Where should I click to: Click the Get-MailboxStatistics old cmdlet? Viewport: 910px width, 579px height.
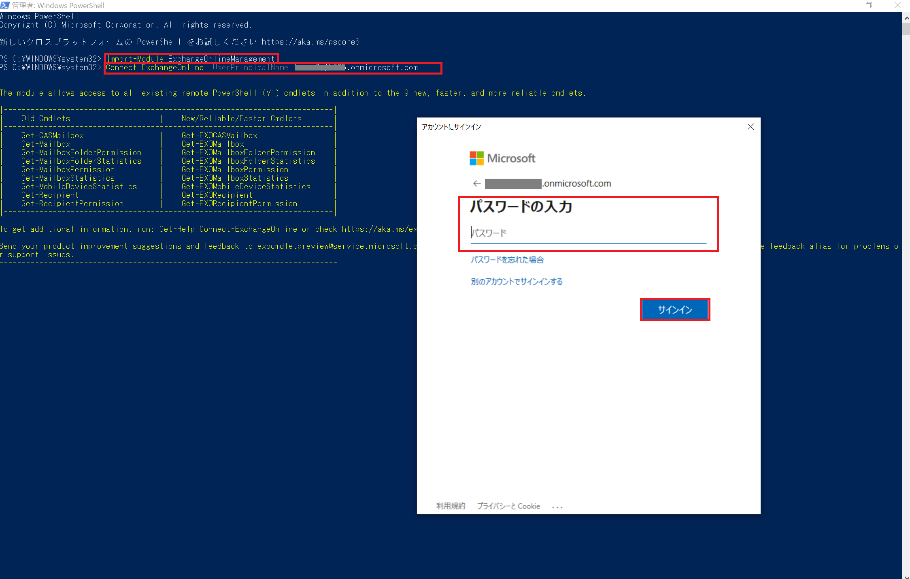(x=68, y=178)
